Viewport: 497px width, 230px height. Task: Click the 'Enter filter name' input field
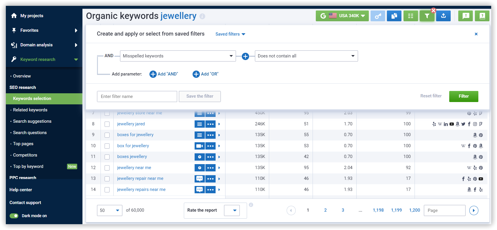(137, 96)
